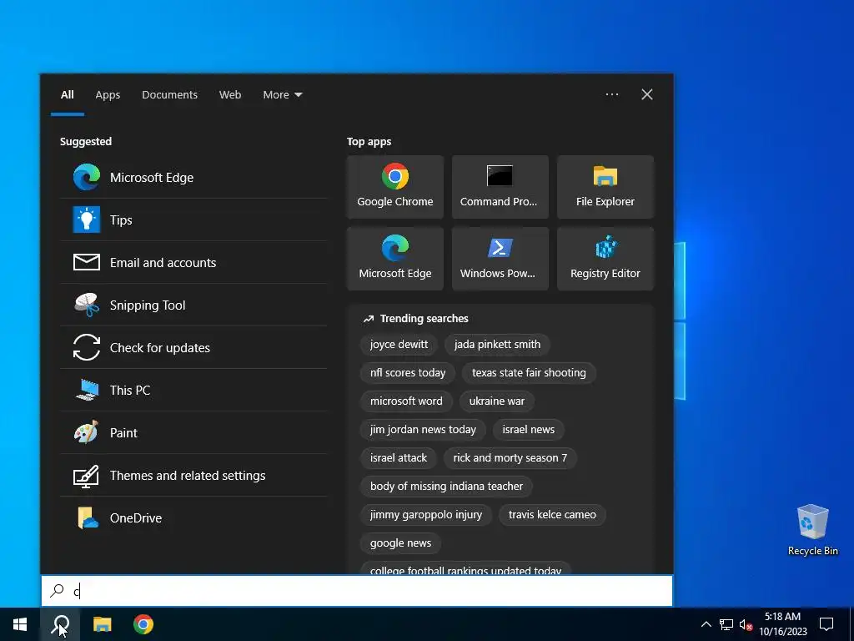Open This PC
854x641 pixels.
pyautogui.click(x=193, y=390)
